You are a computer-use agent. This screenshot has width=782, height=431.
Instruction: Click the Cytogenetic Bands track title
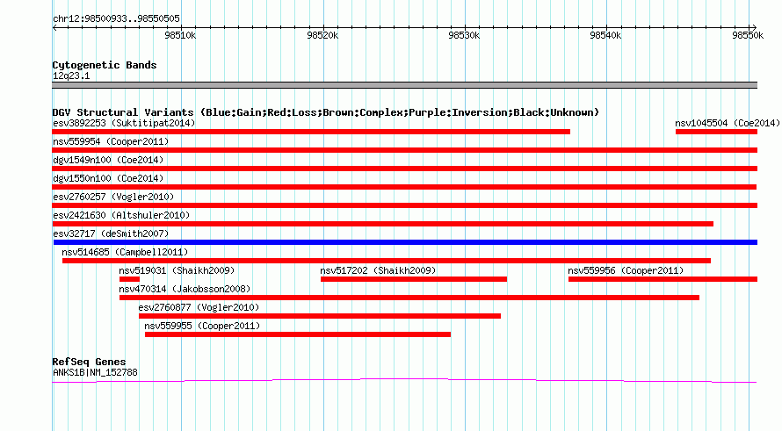click(105, 65)
